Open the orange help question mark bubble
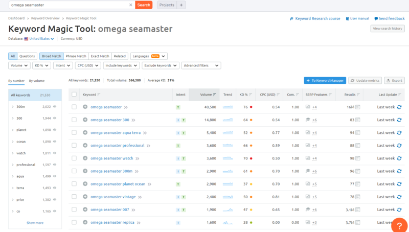 [399, 225]
